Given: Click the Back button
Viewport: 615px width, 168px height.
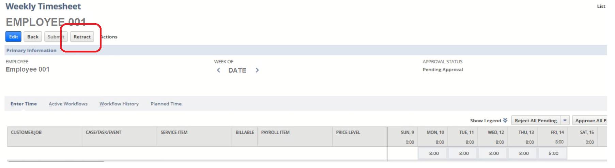Looking at the screenshot, I should (x=33, y=36).
